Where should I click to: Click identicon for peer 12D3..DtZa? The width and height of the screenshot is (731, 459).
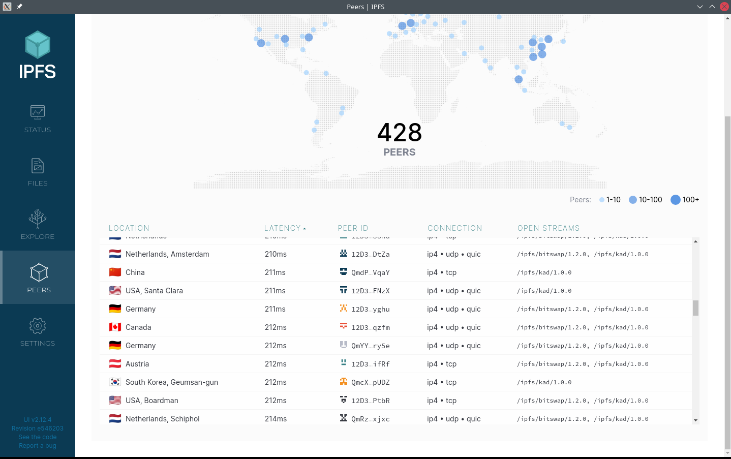(344, 253)
